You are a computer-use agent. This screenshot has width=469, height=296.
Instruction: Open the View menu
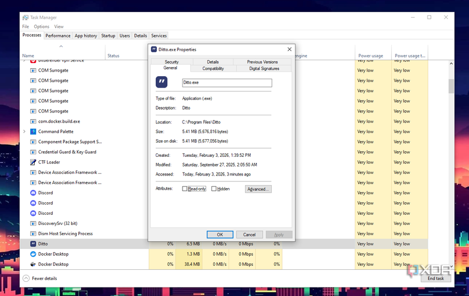coord(59,27)
